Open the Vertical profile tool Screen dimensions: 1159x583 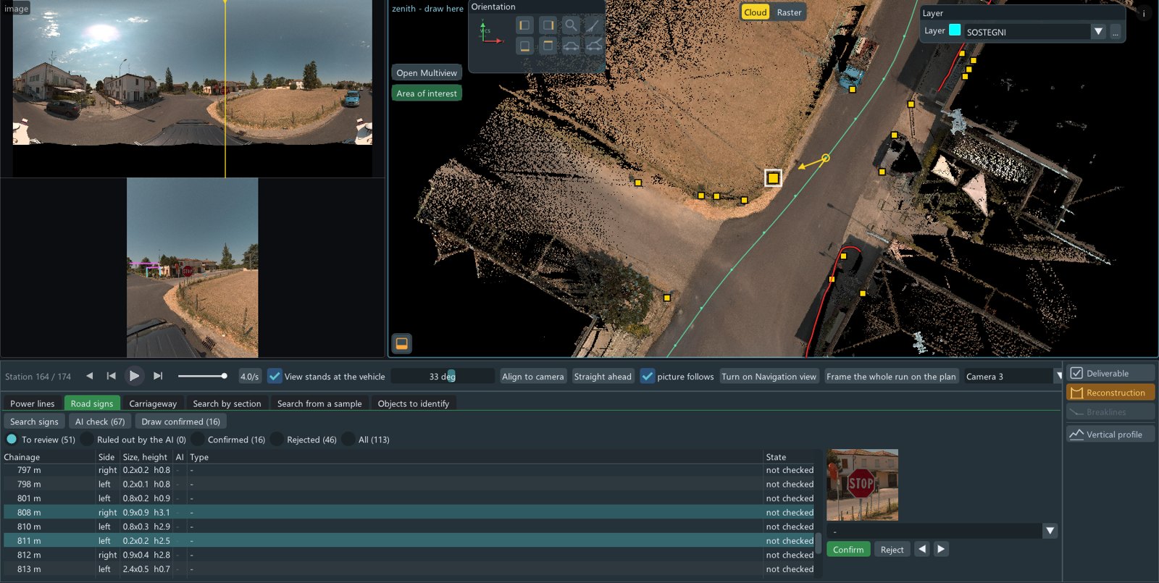(1110, 435)
